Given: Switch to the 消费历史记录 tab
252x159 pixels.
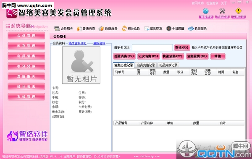Looking at the screenshot, I should (x=123, y=65).
